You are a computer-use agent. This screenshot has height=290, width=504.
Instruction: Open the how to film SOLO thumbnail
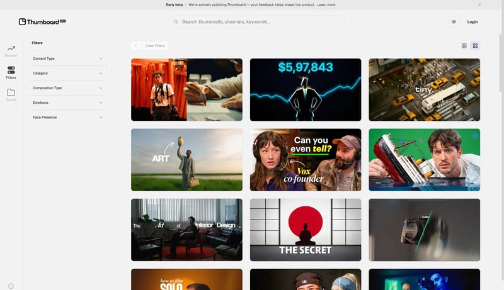pyautogui.click(x=186, y=279)
